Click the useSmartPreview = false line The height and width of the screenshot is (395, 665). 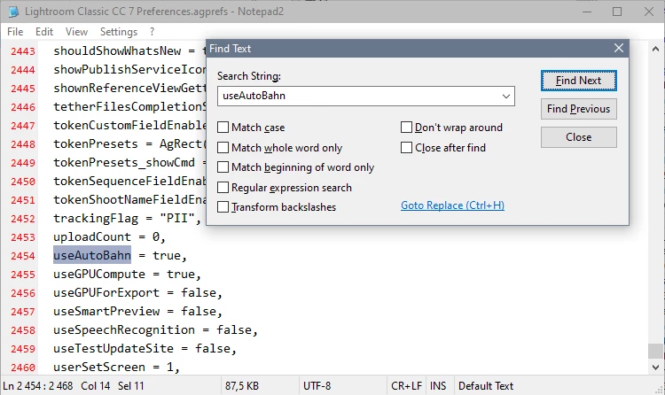[x=137, y=312]
